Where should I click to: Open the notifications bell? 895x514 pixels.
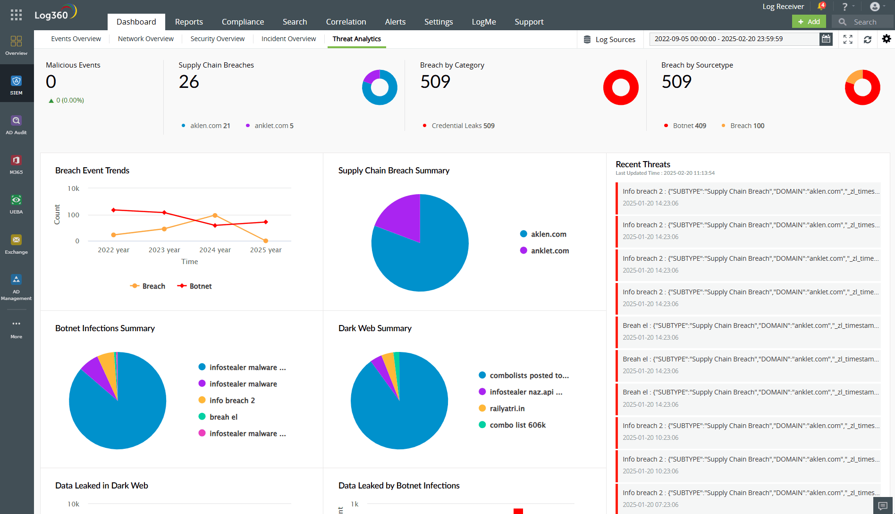pyautogui.click(x=821, y=6)
